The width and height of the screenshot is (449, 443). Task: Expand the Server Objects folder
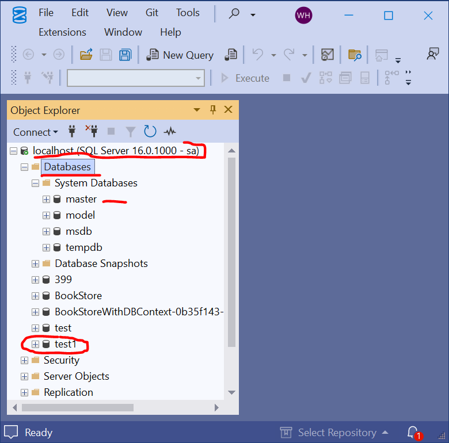(25, 376)
